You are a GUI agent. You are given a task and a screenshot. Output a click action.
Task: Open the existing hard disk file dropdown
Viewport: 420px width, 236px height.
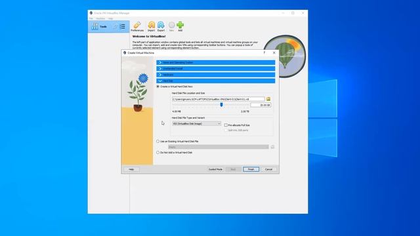[x=219, y=147]
